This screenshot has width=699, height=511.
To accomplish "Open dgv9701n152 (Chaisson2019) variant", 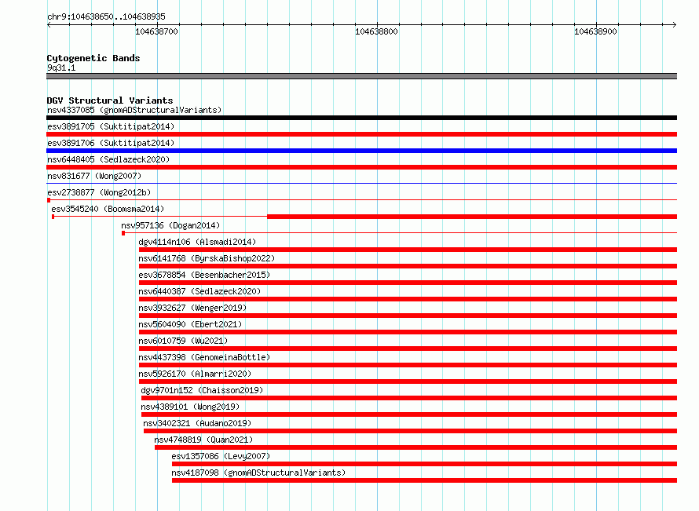I will coord(202,390).
